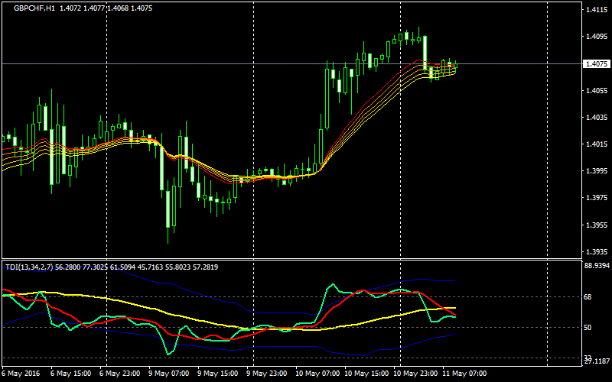Click the 50 level label in TDI scale
The image size is (612, 382).
[x=588, y=328]
